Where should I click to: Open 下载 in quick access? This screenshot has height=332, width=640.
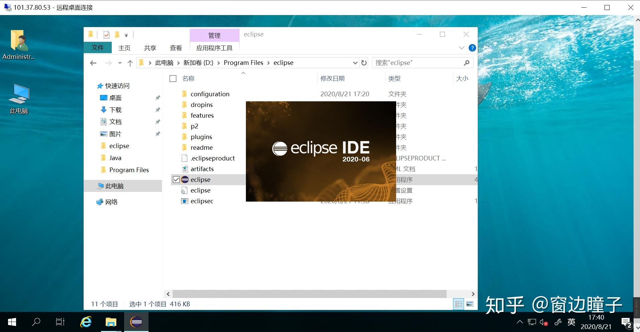115,110
